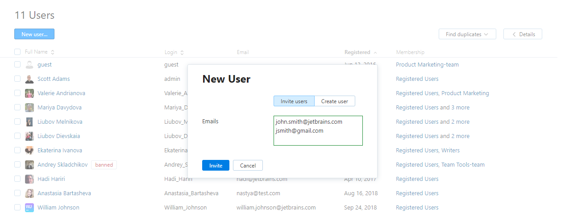Sort by Login column
The width and height of the screenshot is (565, 222).
(174, 52)
